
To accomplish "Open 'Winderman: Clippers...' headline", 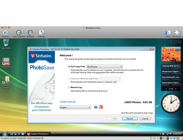I will click(x=171, y=72).
